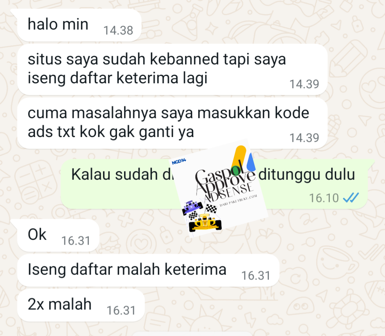This screenshot has width=385, height=336.
Task: Select "Iseng daftar malah keterima" message
Action: [x=148, y=270]
